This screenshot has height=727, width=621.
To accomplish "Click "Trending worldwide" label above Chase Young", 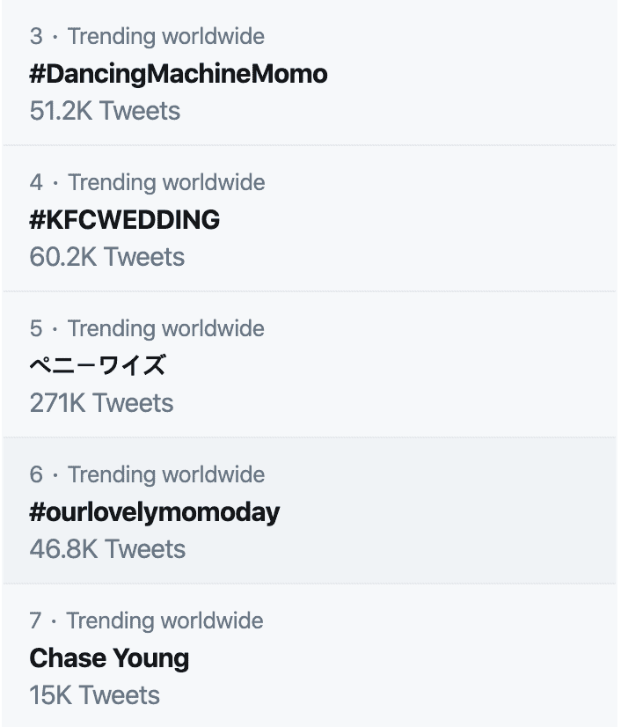I will (166, 621).
